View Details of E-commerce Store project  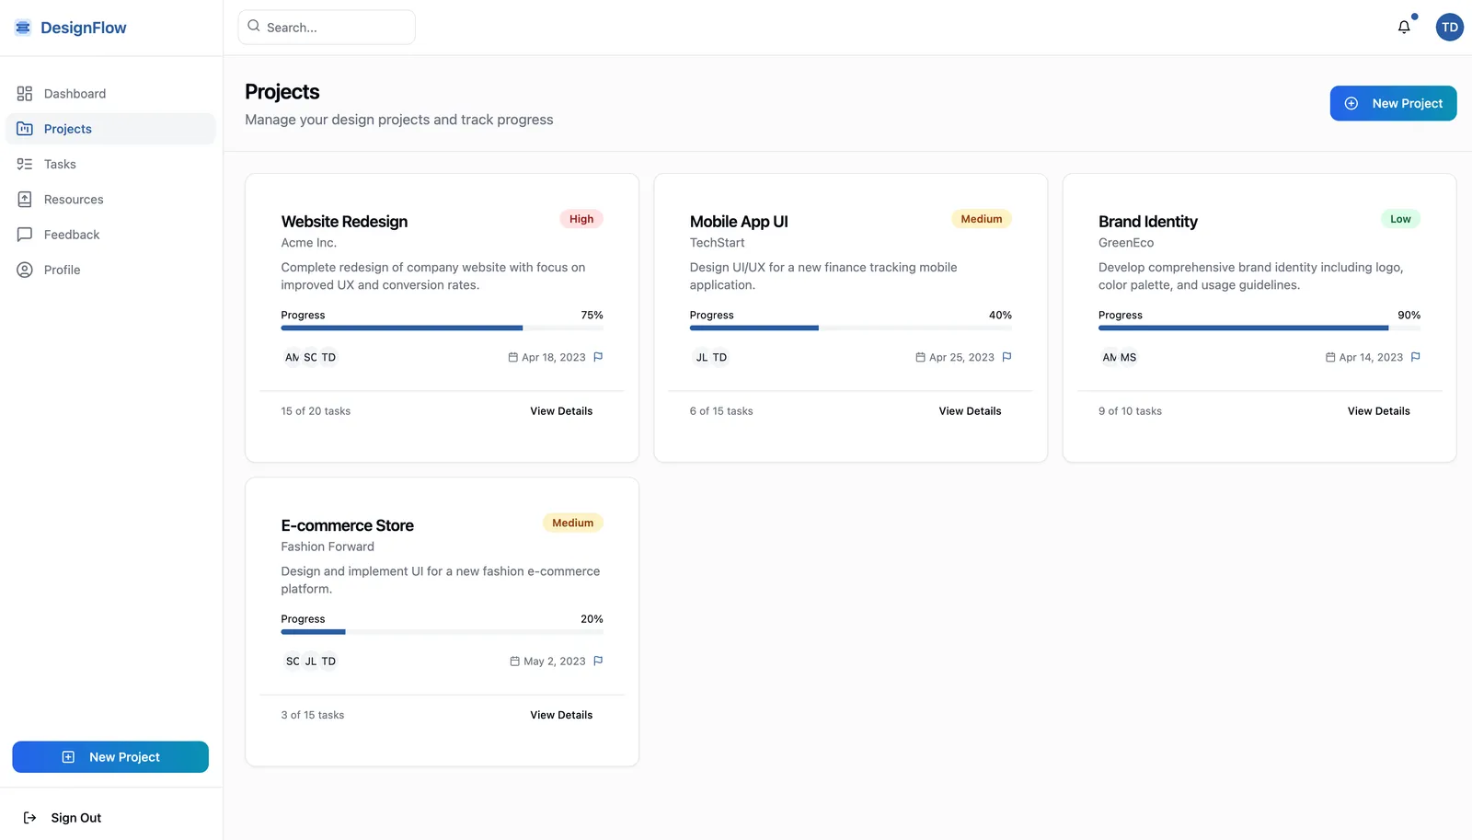[561, 715]
